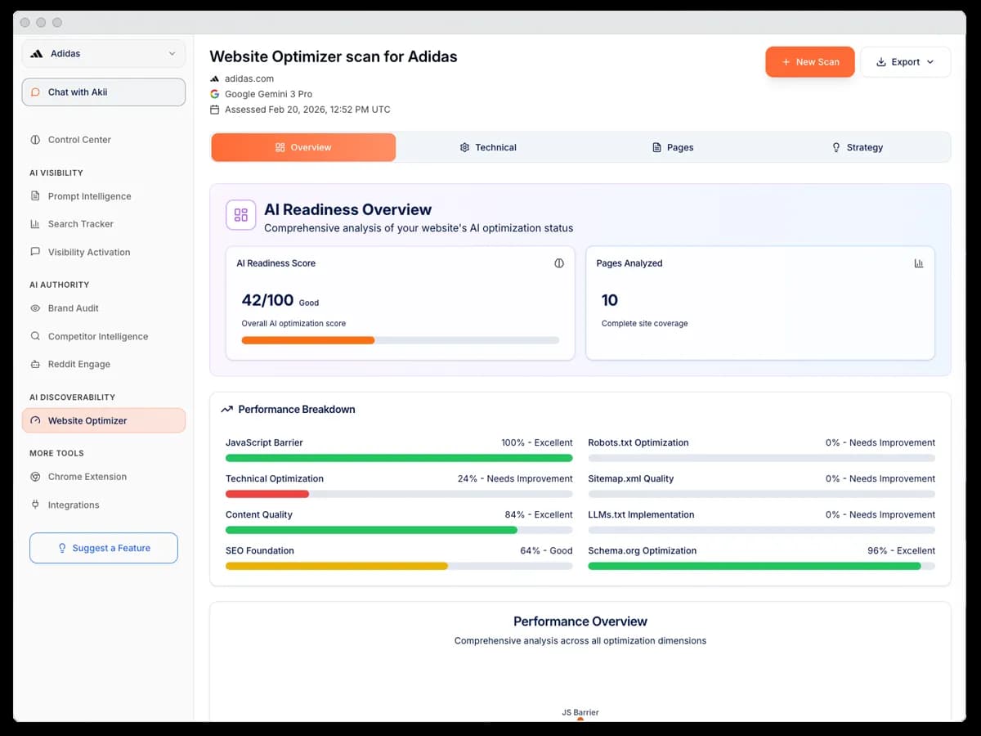The image size is (981, 736).
Task: Open the Export dropdown menu
Action: coord(906,61)
